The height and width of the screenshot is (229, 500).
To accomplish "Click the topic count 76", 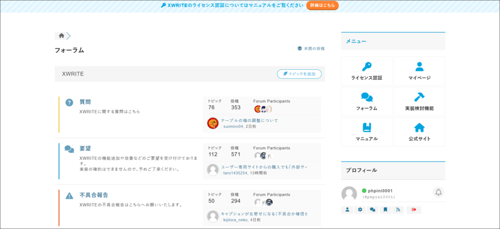I will pos(211,107).
